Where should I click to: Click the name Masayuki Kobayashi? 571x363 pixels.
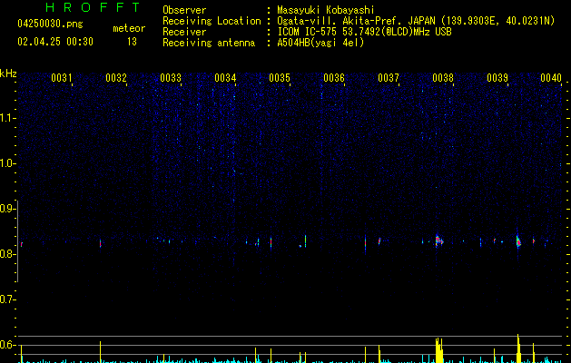click(326, 10)
